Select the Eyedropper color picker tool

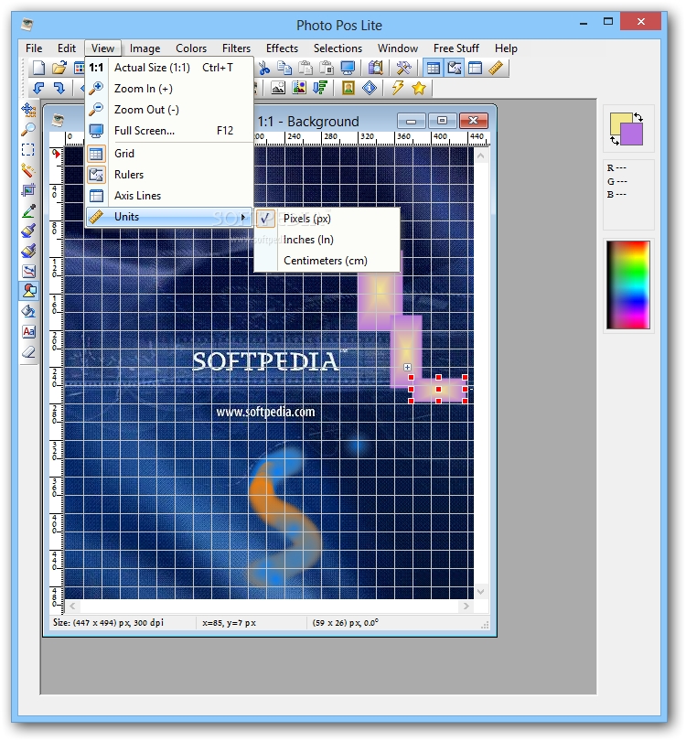click(x=28, y=210)
